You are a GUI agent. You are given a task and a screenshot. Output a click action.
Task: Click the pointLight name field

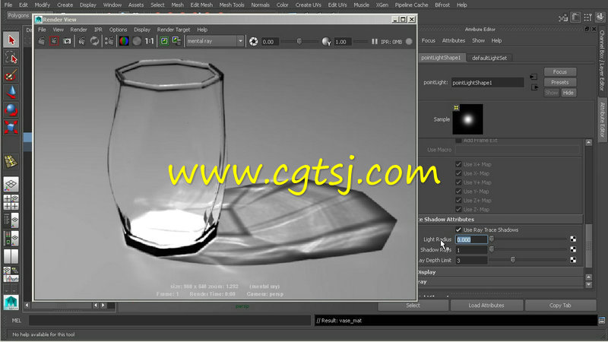point(487,83)
